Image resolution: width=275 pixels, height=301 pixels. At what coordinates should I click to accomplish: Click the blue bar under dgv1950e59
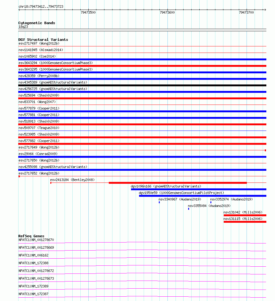pos(203,196)
